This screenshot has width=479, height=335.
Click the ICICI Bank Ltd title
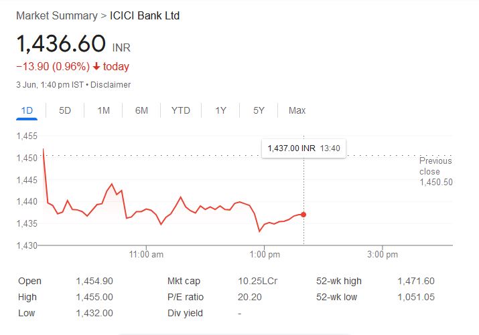(x=145, y=15)
